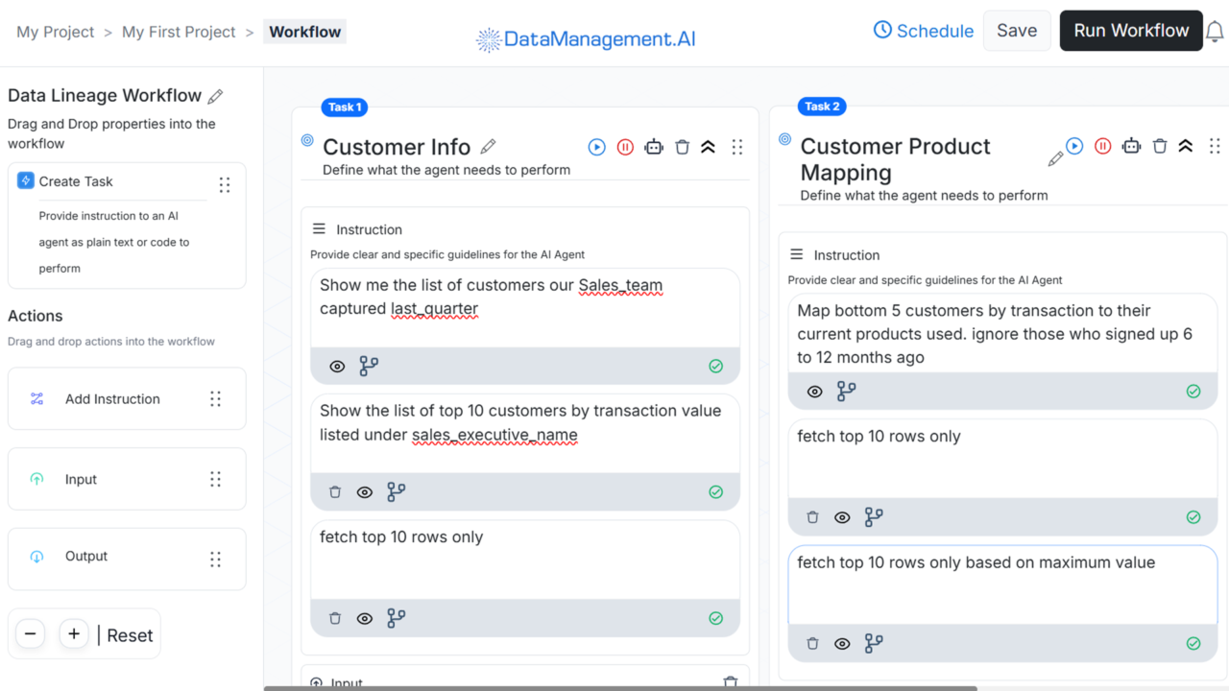Collapse Task 1 with the double chevron
Screen dimensions: 1229x691
[x=710, y=146]
